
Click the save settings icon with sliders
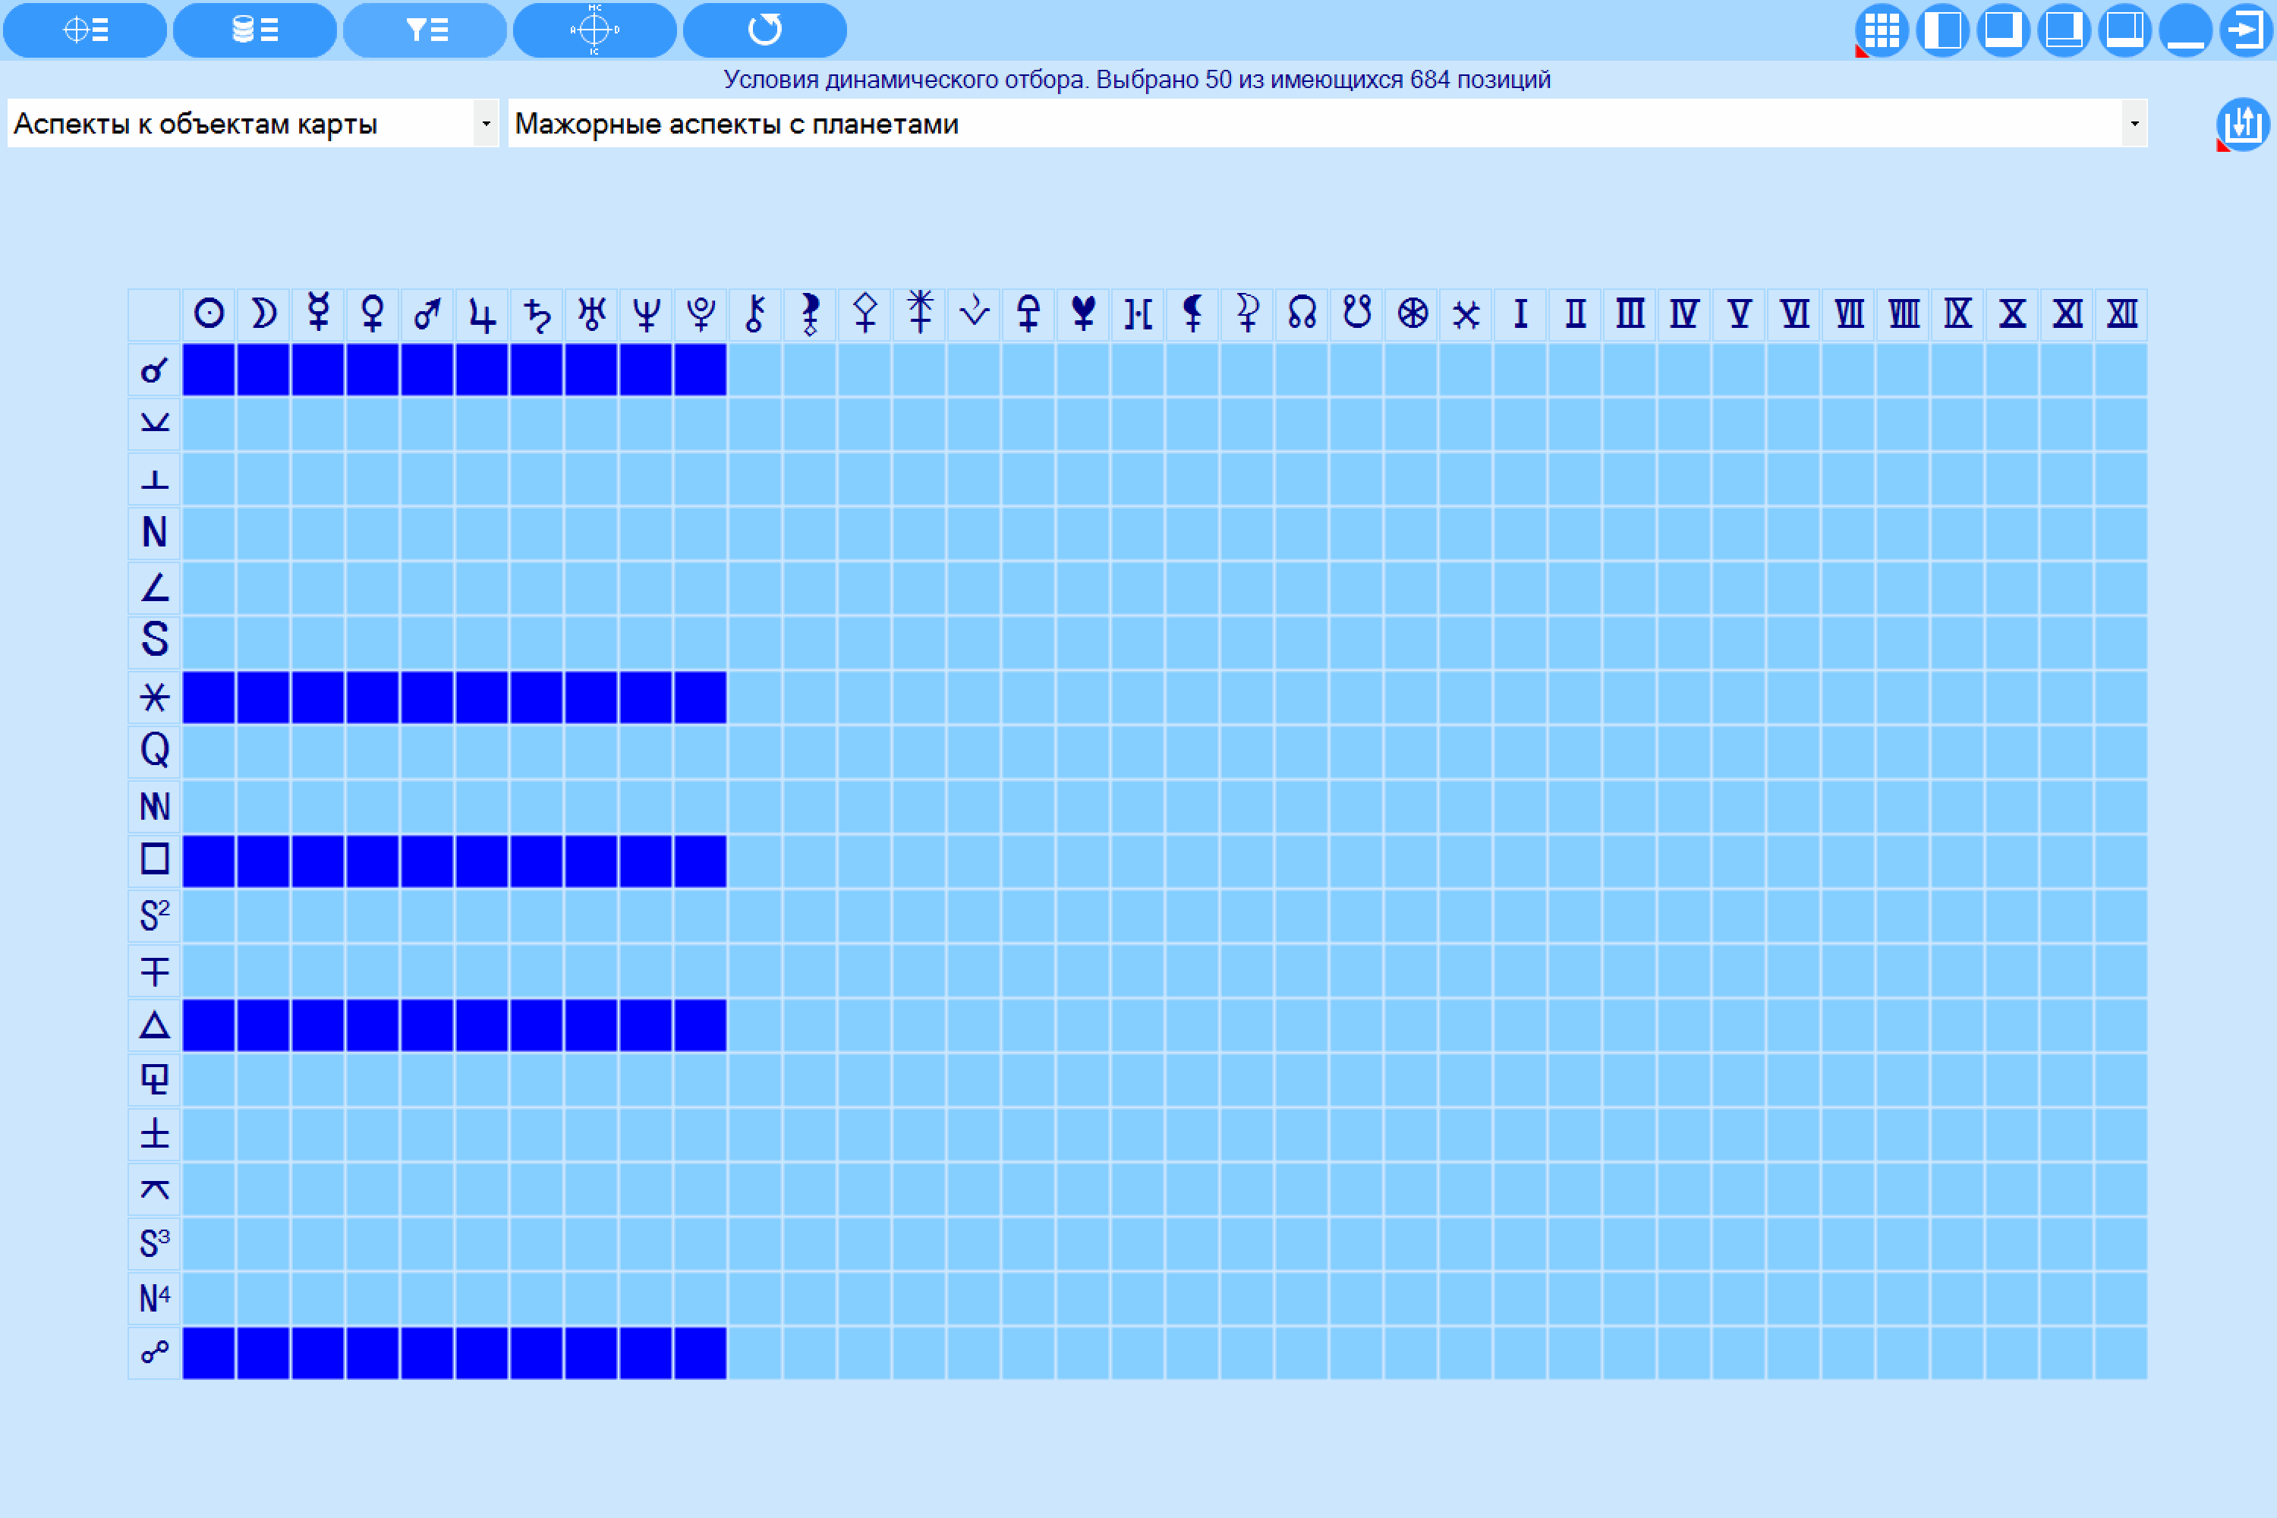[2242, 124]
